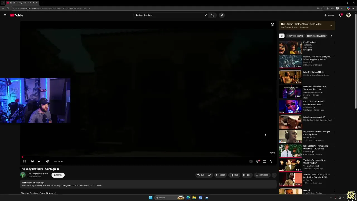Mute the video volume
The height and width of the screenshot is (201, 357).
tap(47, 161)
